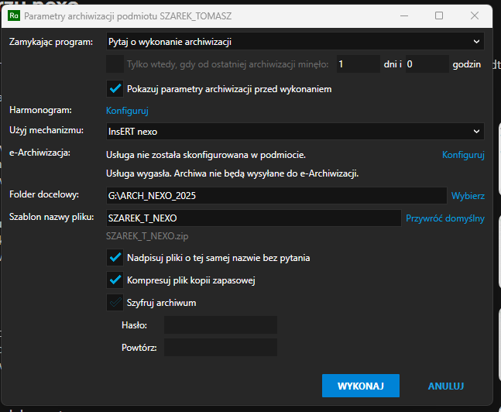The height and width of the screenshot is (412, 501).
Task: Open Harmonogram 'Konfiguruj' link
Action: pos(127,111)
